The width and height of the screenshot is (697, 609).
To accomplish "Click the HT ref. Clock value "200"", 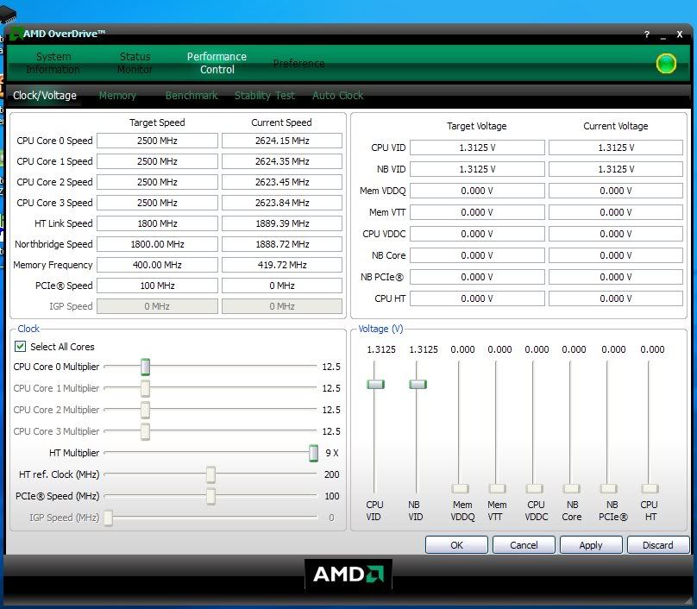I will pos(331,474).
